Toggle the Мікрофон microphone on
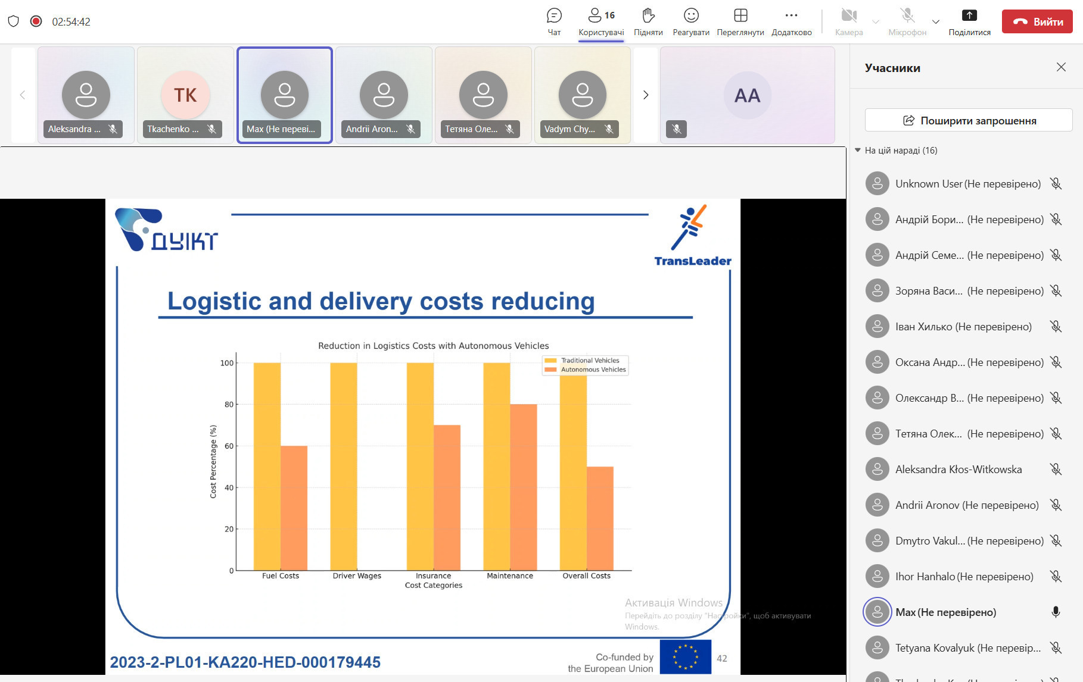This screenshot has width=1083, height=682. (907, 21)
